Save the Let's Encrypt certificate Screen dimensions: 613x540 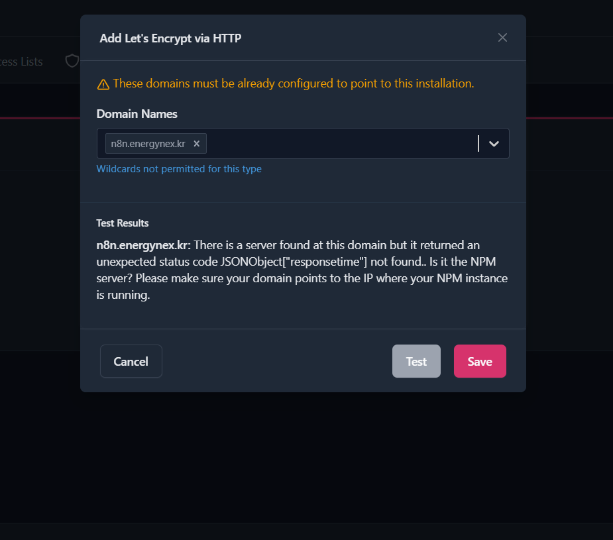(480, 361)
